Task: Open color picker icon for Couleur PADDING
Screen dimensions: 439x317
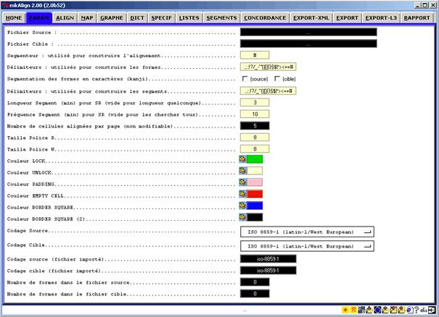Action: (243, 182)
